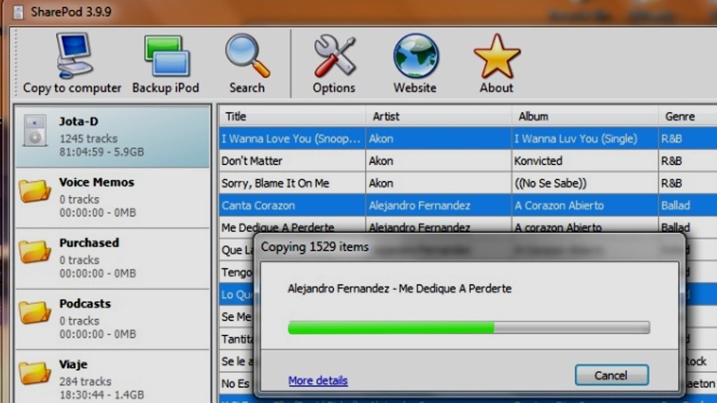Select the Canta Corazon track row
The width and height of the screenshot is (717, 403).
468,205
